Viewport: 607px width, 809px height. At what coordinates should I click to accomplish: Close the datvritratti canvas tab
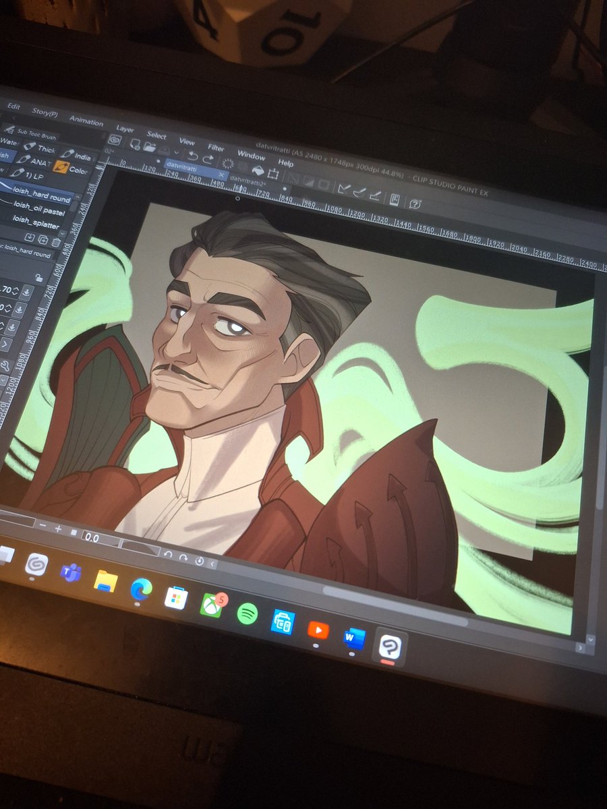pos(221,174)
